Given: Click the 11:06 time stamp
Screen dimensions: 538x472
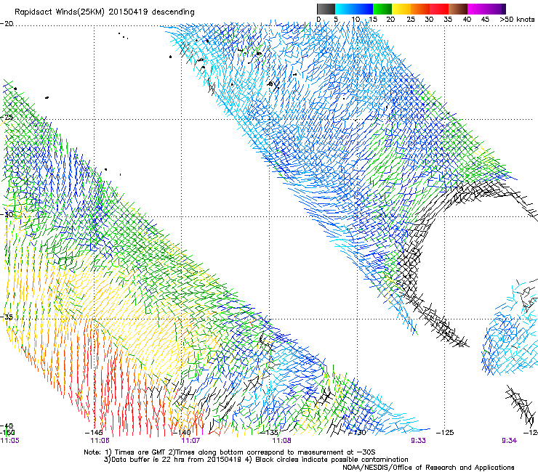Looking at the screenshot, I should tap(100, 441).
